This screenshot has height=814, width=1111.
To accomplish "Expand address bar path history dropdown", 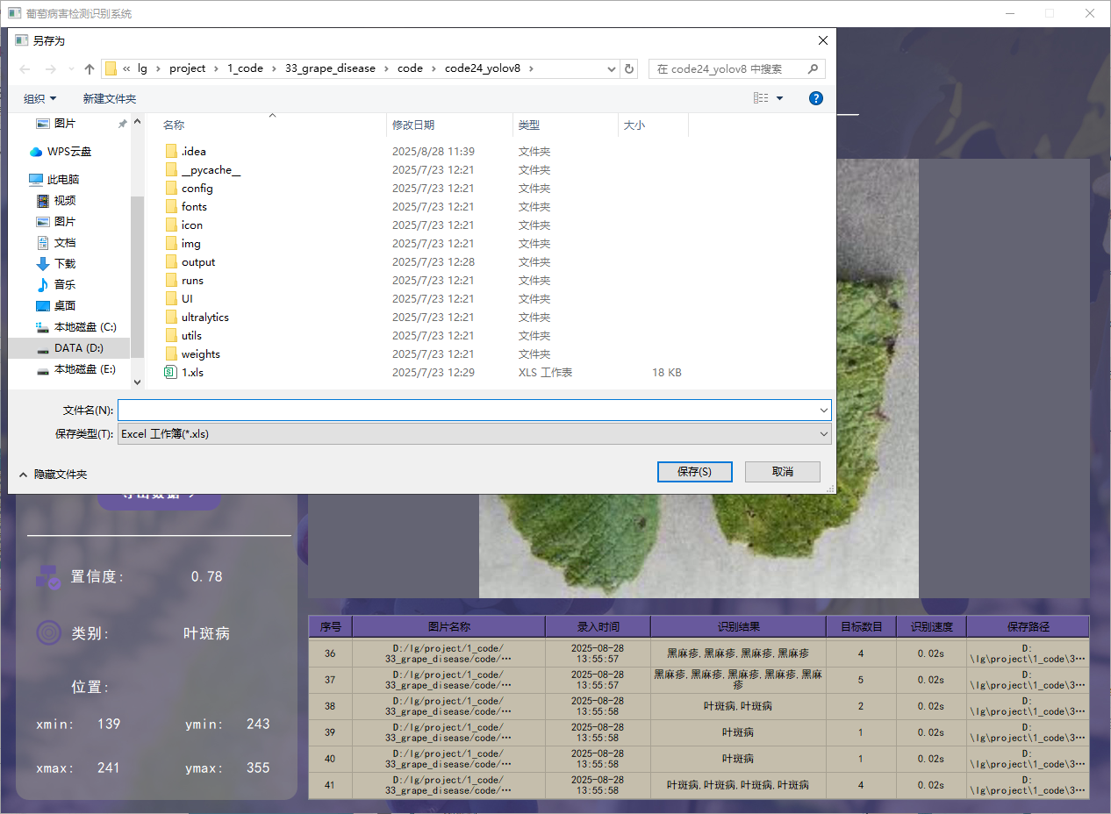I will pyautogui.click(x=612, y=68).
